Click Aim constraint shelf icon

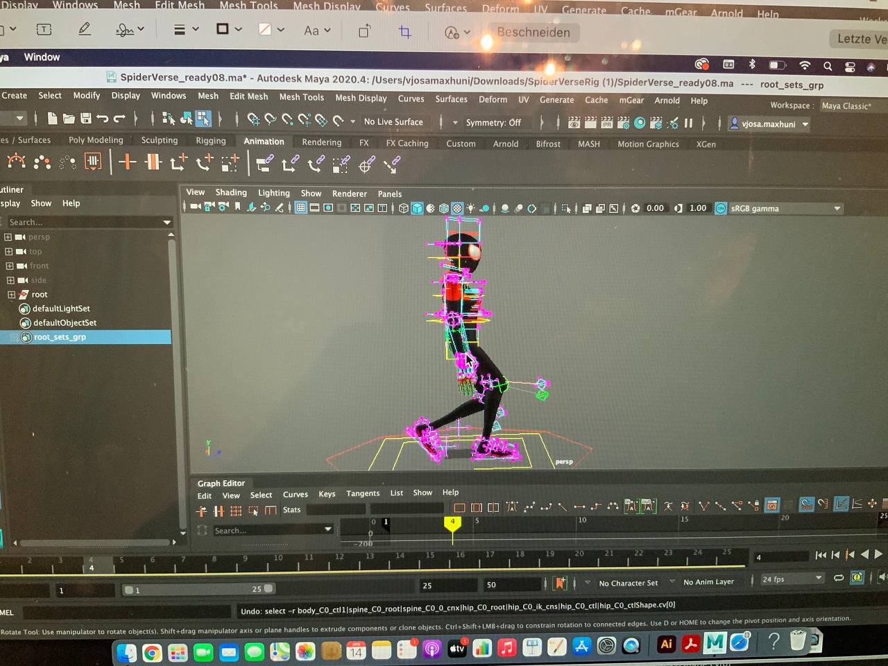pyautogui.click(x=366, y=164)
